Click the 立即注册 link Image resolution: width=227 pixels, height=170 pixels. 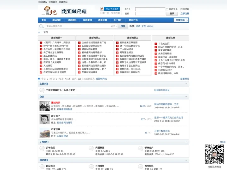185,14
